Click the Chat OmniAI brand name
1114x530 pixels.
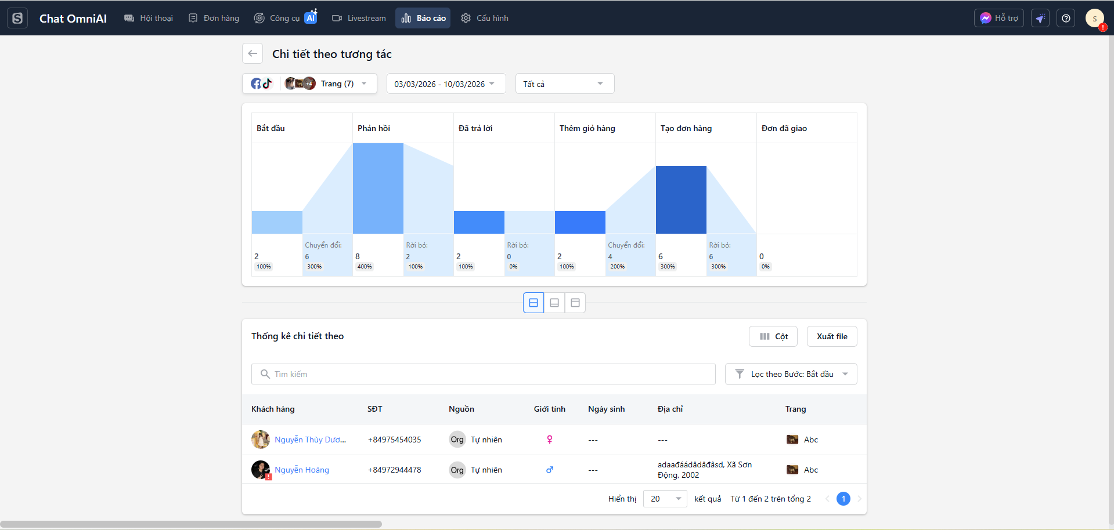pos(73,19)
